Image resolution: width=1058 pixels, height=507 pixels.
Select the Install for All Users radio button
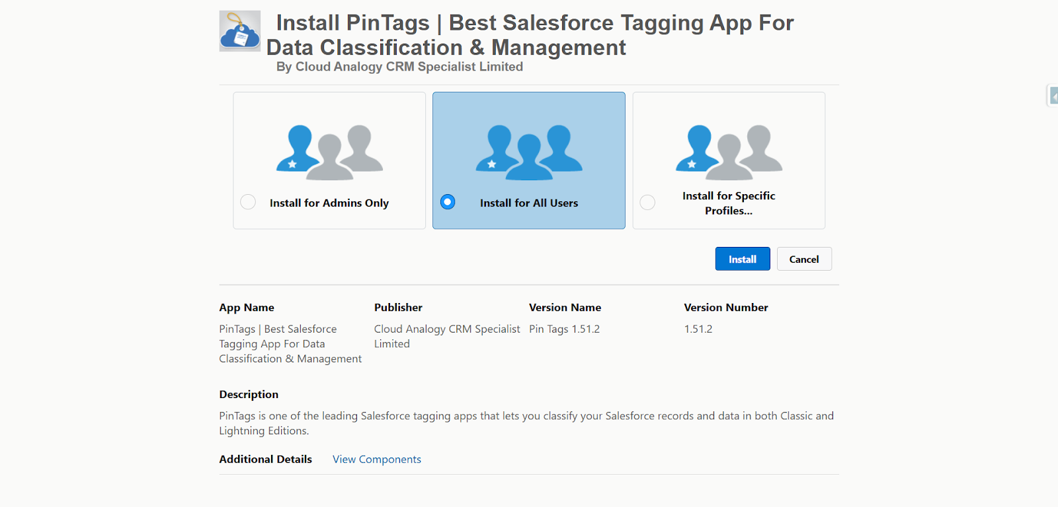click(448, 202)
